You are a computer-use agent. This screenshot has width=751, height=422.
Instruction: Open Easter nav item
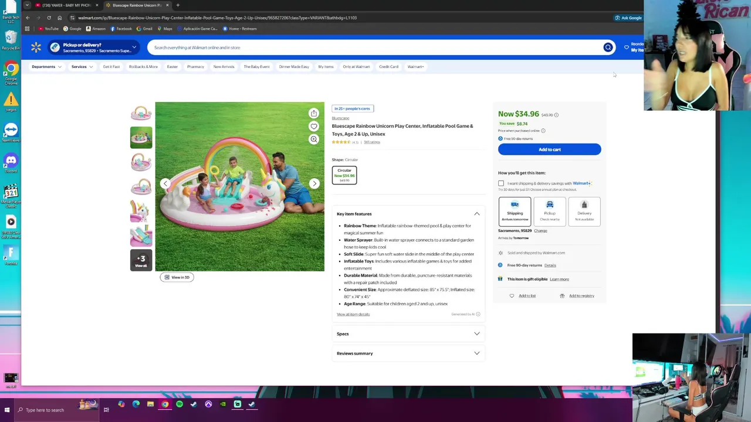tap(172, 67)
